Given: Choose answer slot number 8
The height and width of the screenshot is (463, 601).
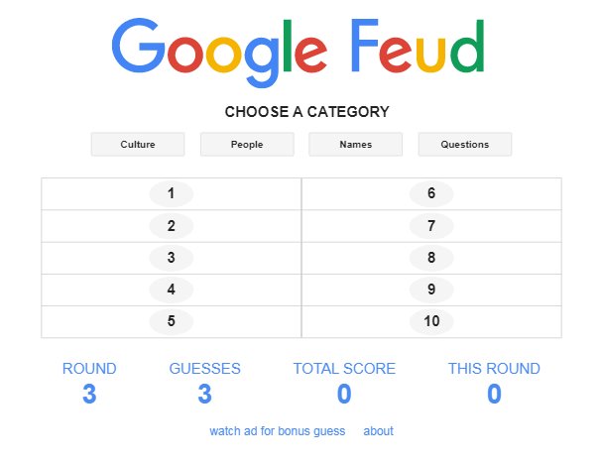Looking at the screenshot, I should coord(431,258).
